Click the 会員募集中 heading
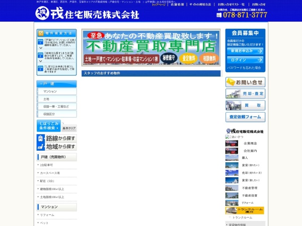 (x=245, y=33)
